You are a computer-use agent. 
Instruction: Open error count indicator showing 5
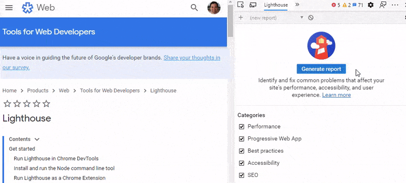(336, 5)
